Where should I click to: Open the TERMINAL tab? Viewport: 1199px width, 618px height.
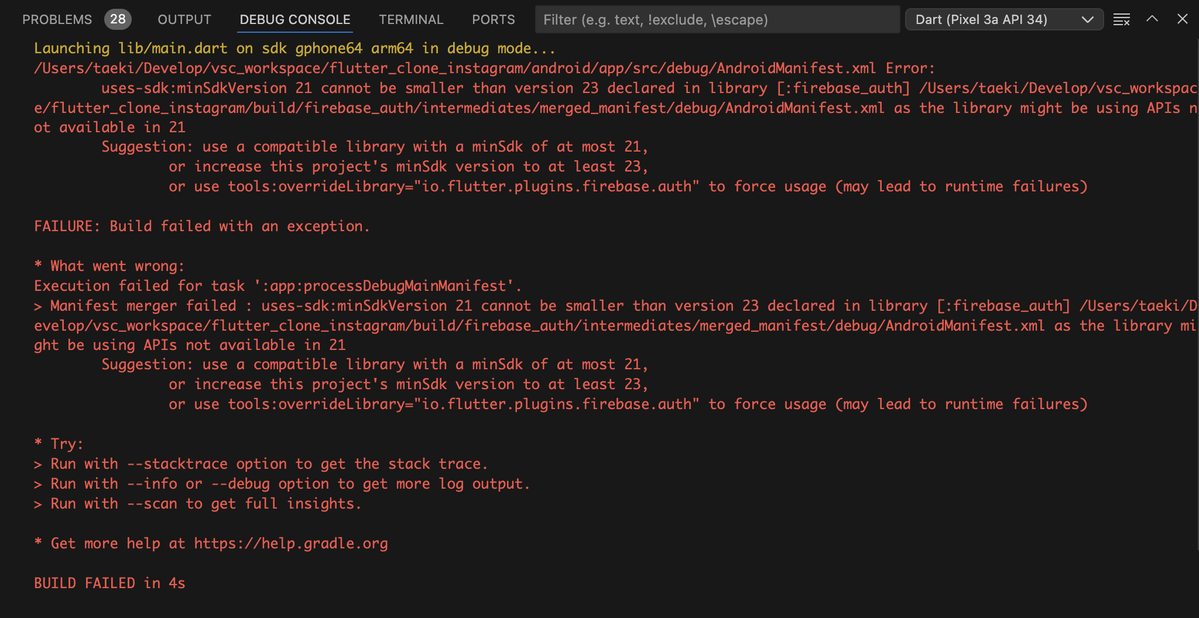[x=411, y=19]
